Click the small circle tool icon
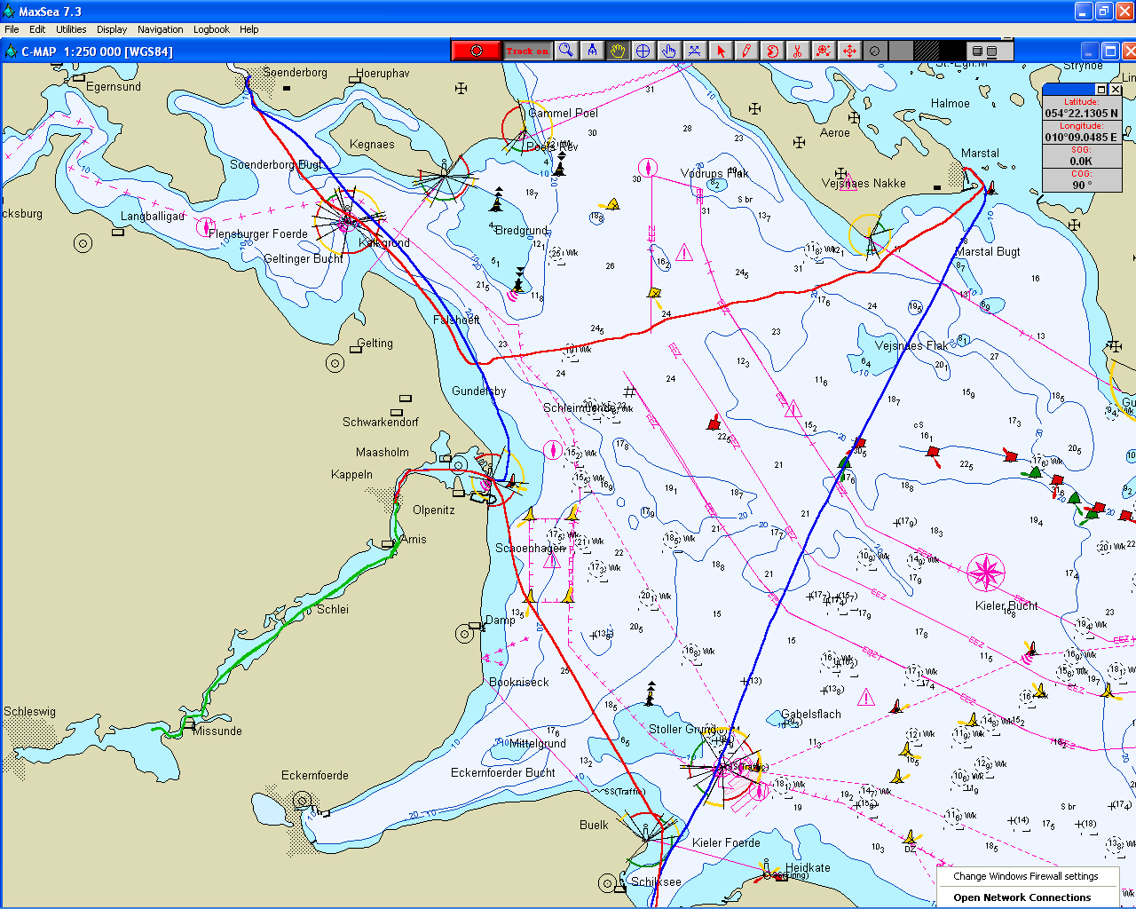 click(x=875, y=51)
